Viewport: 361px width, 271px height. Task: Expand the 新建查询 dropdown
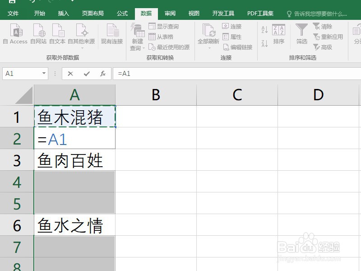coord(143,48)
